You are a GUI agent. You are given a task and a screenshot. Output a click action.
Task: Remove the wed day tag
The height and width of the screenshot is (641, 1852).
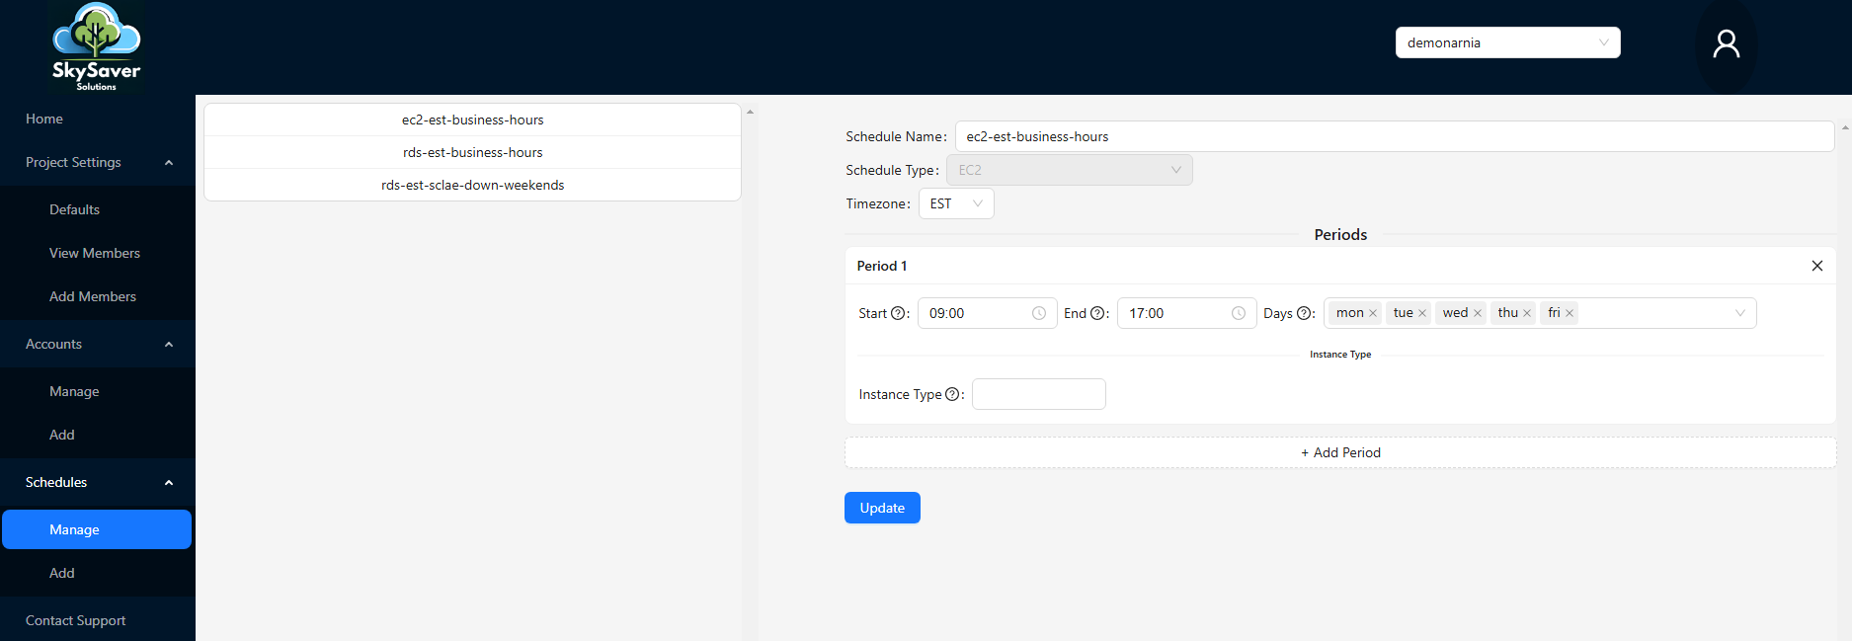click(x=1478, y=313)
